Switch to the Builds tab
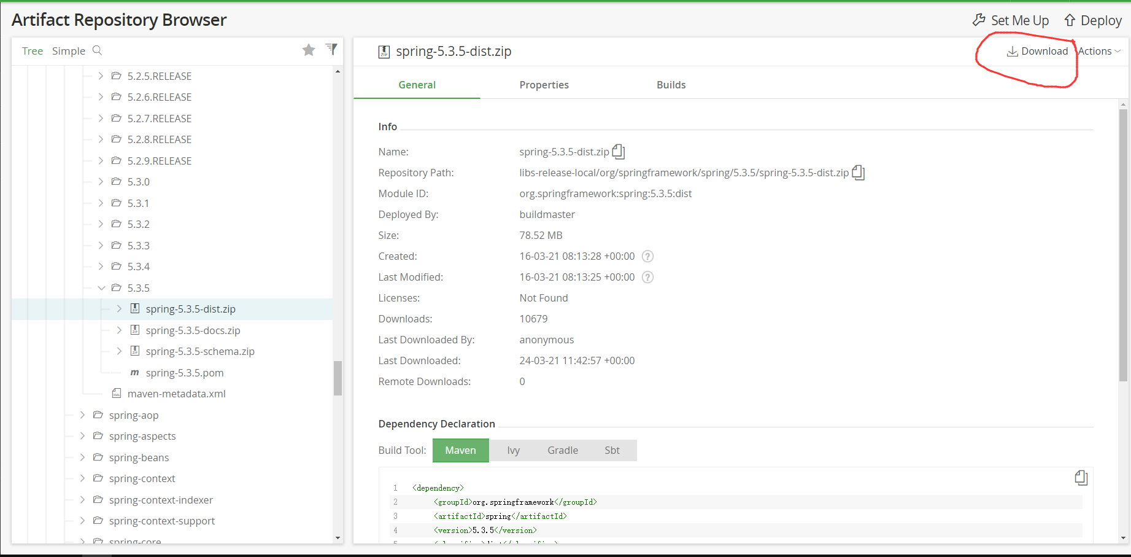Viewport: 1131px width, 557px height. pos(671,85)
